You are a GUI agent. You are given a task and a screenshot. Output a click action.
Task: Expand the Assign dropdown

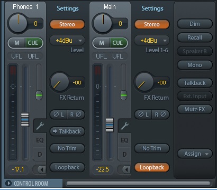tap(195, 154)
